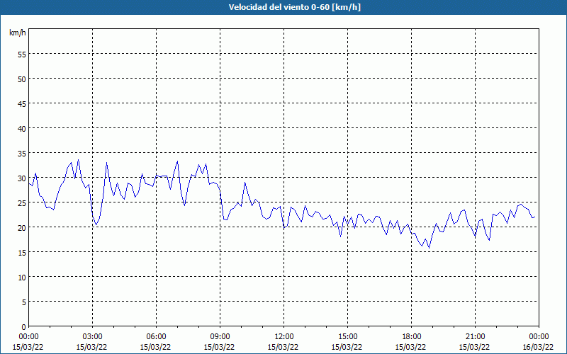This screenshot has width=567, height=354.
Task: Click the 18:00 time label
Action: (411, 337)
